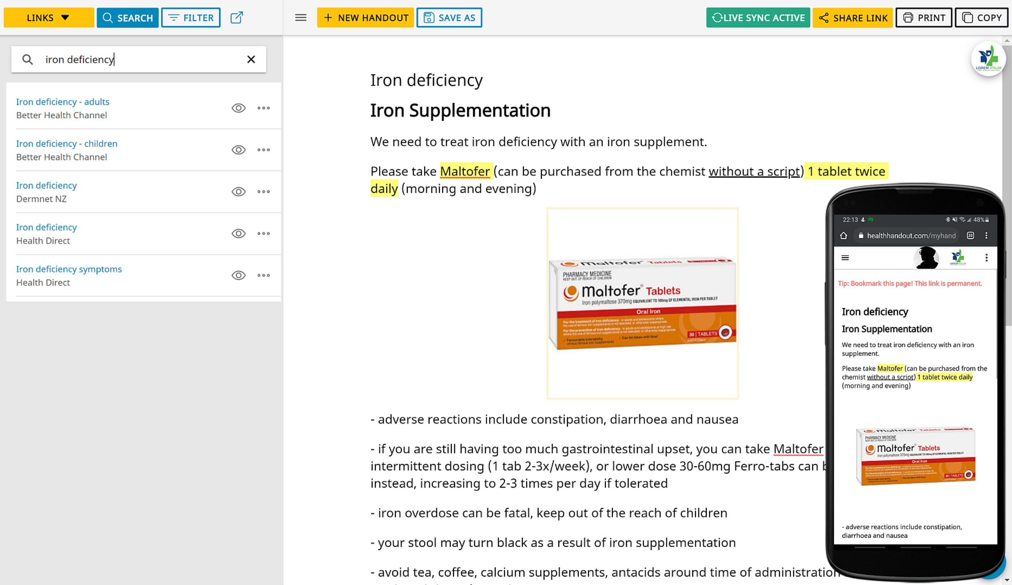Open 'Iron deficiency - adults' link
The width and height of the screenshot is (1012, 585).
tap(63, 102)
